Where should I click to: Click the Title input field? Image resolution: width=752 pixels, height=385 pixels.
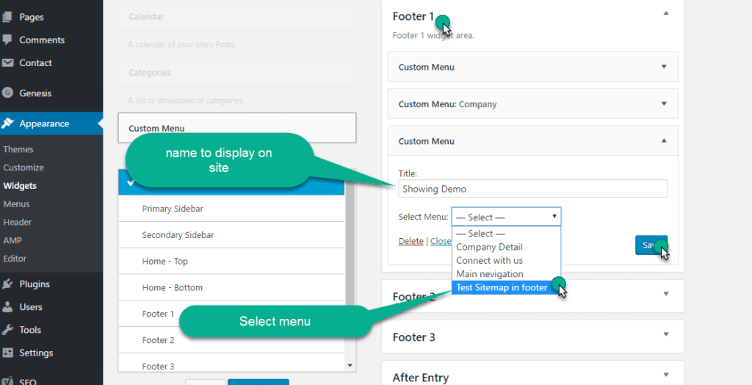[x=533, y=189]
